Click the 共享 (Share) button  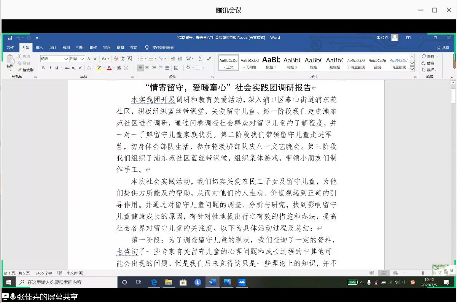[443, 48]
